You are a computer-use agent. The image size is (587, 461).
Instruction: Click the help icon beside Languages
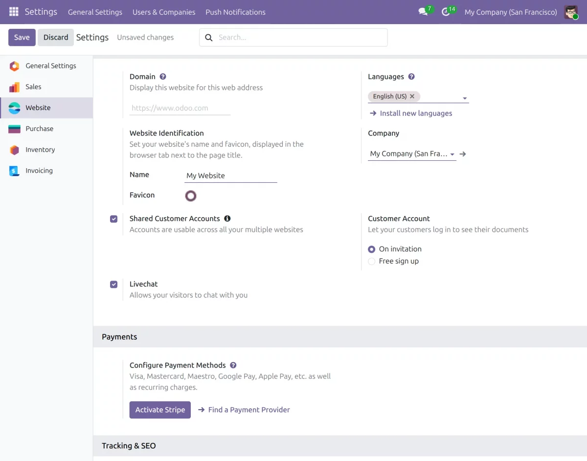411,77
